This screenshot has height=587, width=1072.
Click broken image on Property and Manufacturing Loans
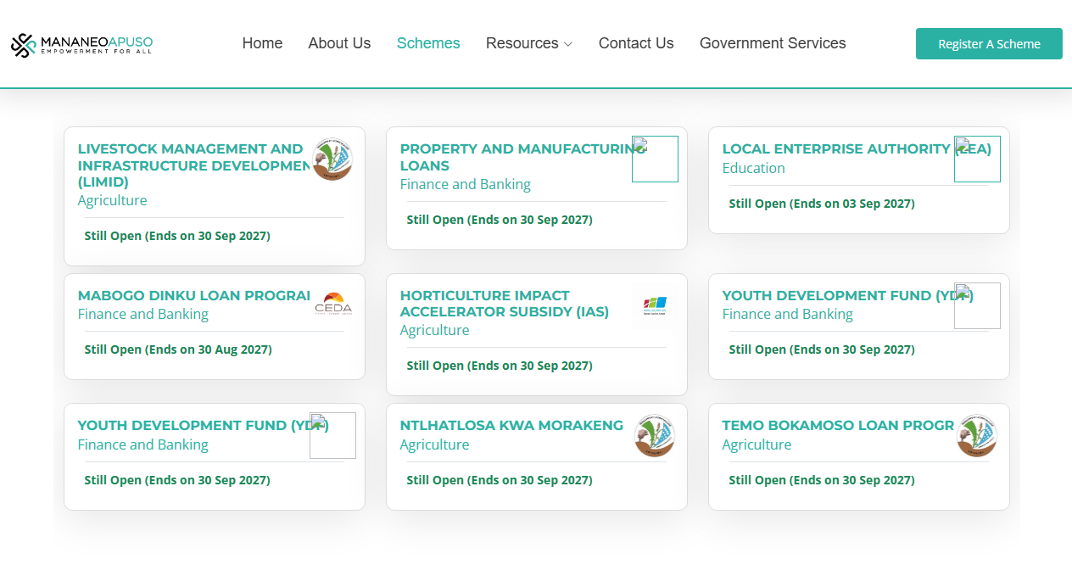click(655, 159)
